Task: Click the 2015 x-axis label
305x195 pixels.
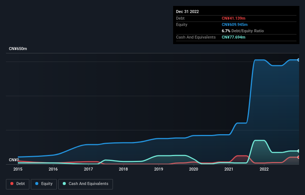Action: [18, 169]
